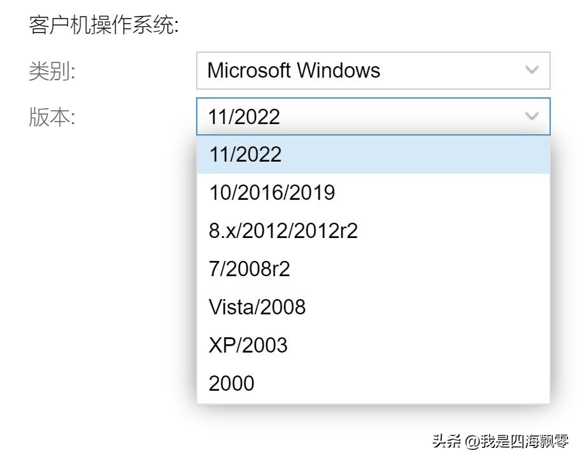Image resolution: width=582 pixels, height=462 pixels.
Task: Click blank space right of Vista/2008 option
Action: coord(433,307)
